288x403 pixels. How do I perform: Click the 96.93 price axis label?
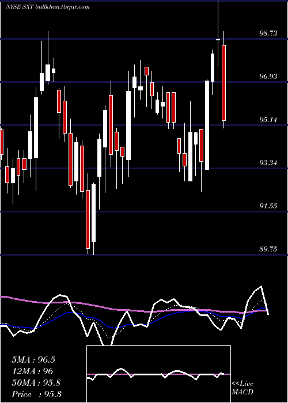268,77
